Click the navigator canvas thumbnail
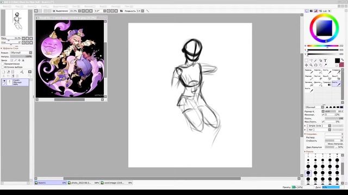 coord(17,23)
